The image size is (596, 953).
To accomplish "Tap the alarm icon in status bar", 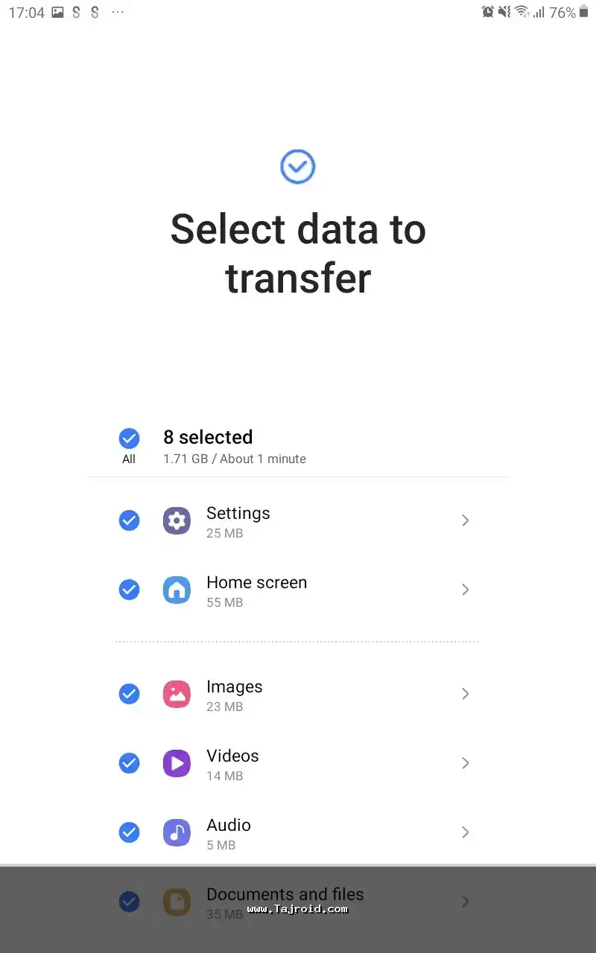I will click(488, 12).
